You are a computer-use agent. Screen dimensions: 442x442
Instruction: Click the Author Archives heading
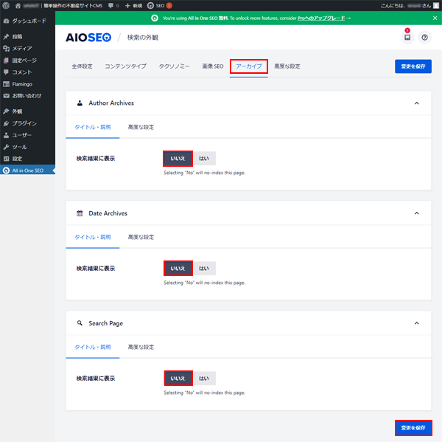click(111, 103)
